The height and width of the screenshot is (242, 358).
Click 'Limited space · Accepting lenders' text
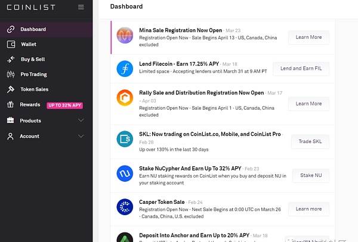click(x=203, y=72)
